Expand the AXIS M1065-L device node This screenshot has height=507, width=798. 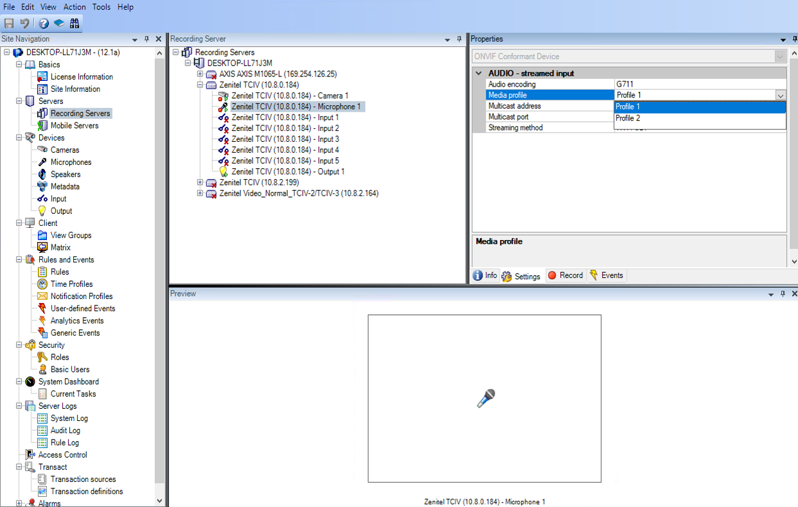[200, 74]
